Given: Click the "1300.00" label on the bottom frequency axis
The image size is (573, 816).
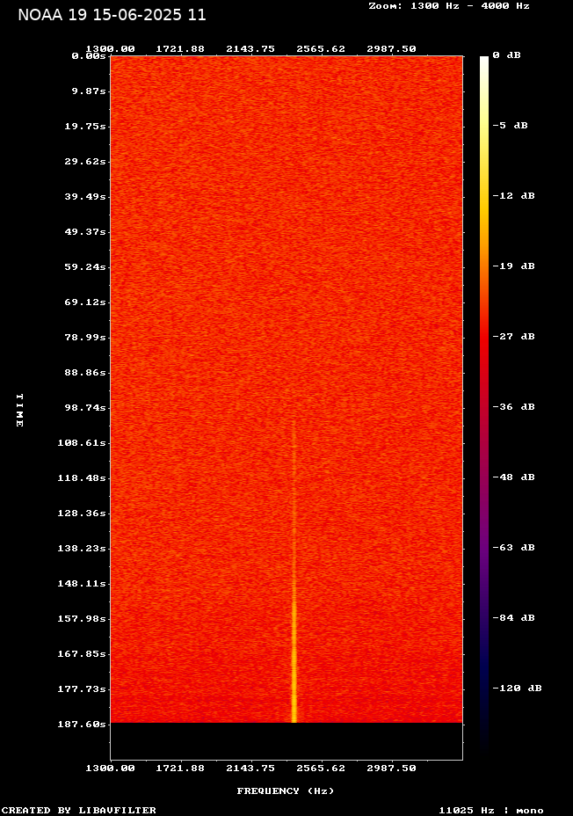Looking at the screenshot, I should [x=110, y=768].
